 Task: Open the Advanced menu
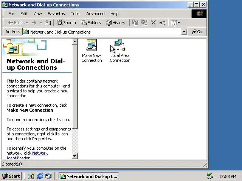point(95,14)
